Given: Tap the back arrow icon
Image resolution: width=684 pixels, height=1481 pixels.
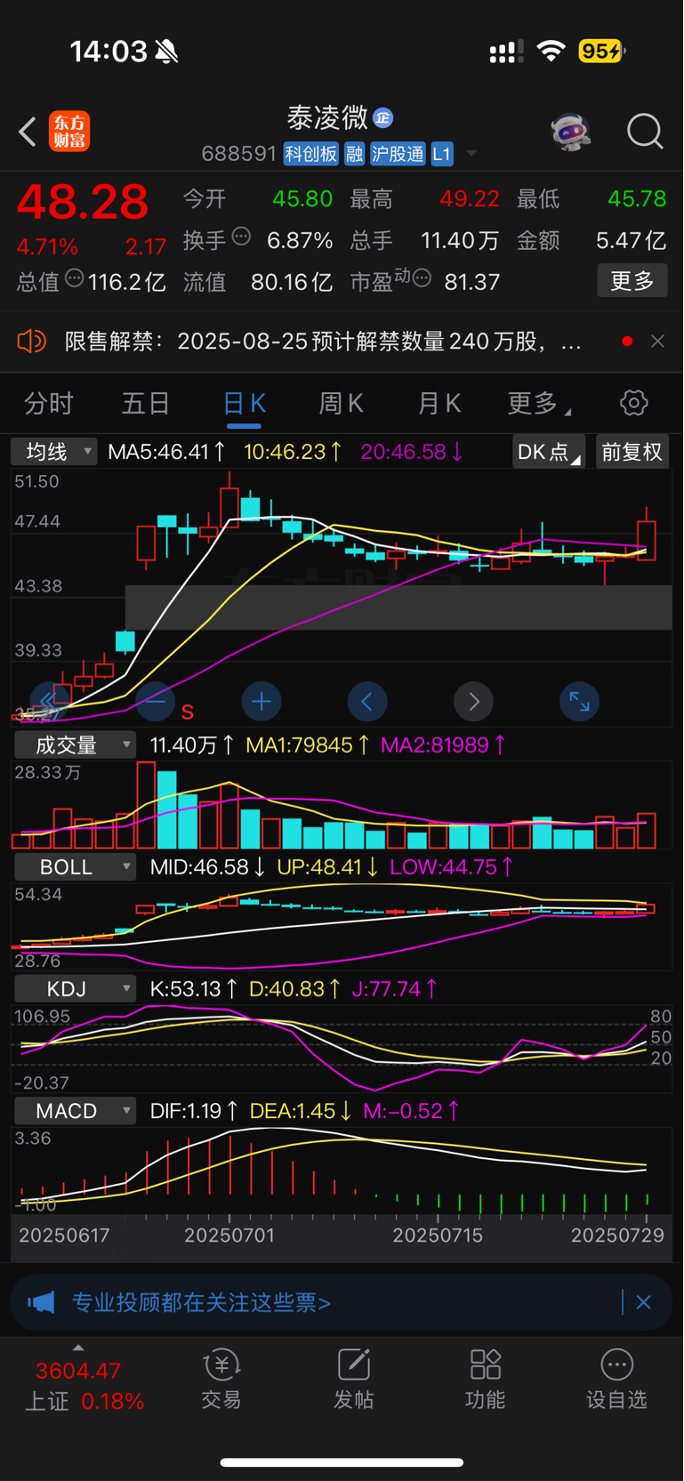Looking at the screenshot, I should (28, 132).
